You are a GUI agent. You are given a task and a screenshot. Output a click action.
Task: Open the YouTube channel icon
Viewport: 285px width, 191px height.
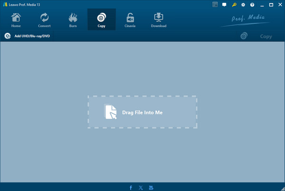151,187
